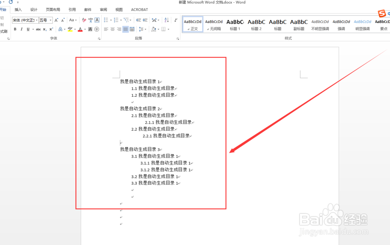Open the 视图 tab

[119, 10]
